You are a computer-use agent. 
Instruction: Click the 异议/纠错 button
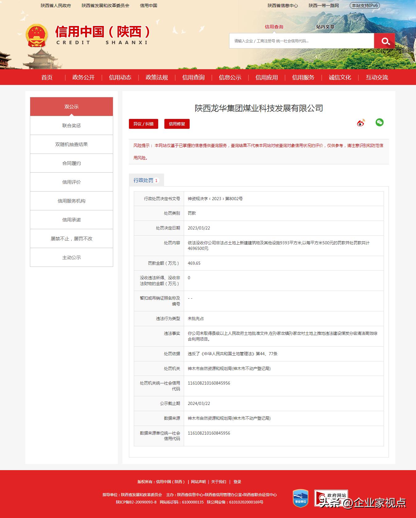point(143,124)
